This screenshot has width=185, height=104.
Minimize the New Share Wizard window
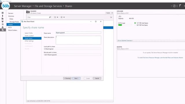(x=91, y=21)
